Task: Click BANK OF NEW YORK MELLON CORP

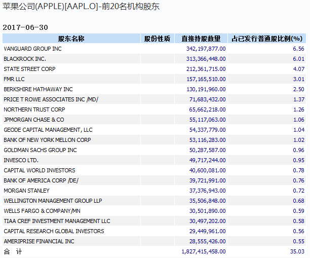Action: [47, 140]
